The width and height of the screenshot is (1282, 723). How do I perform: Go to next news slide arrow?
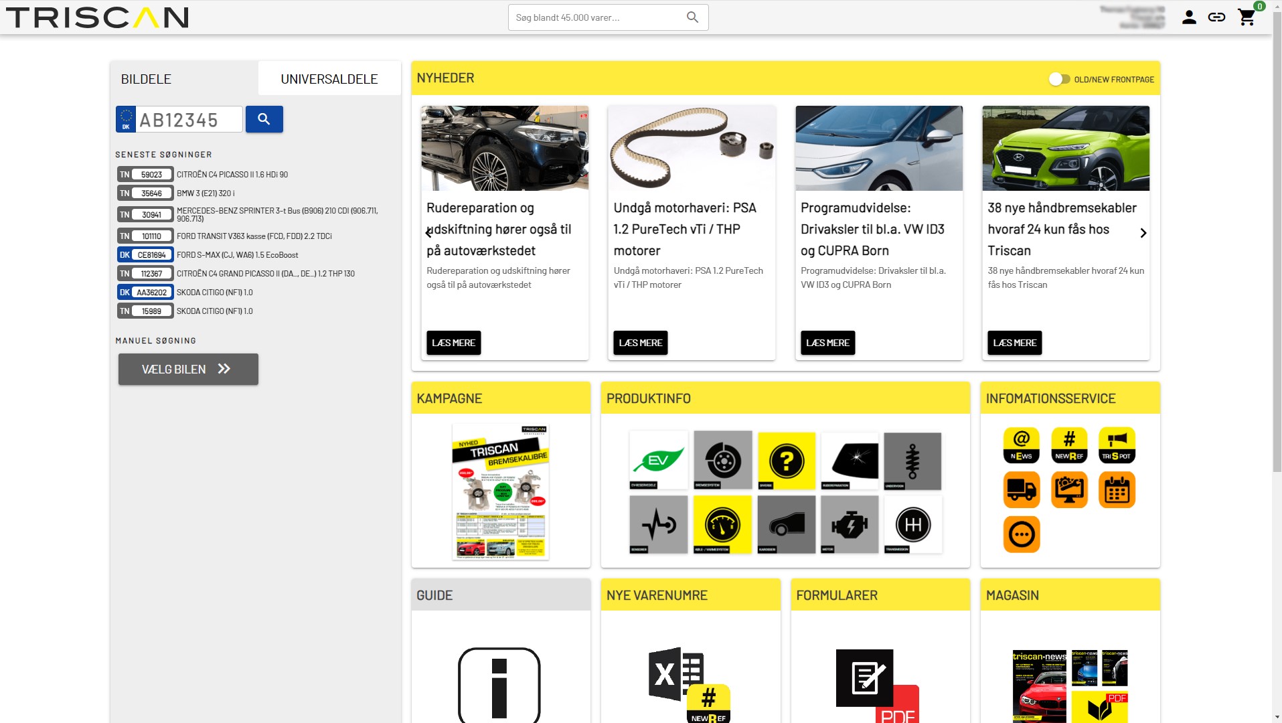point(1143,233)
